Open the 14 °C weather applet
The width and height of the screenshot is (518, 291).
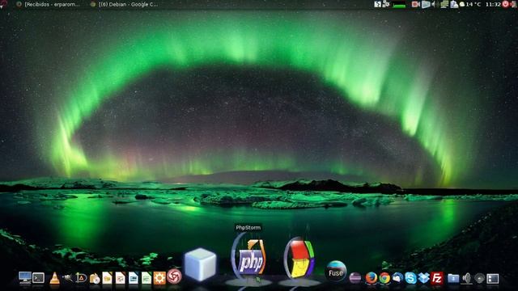[x=470, y=4]
